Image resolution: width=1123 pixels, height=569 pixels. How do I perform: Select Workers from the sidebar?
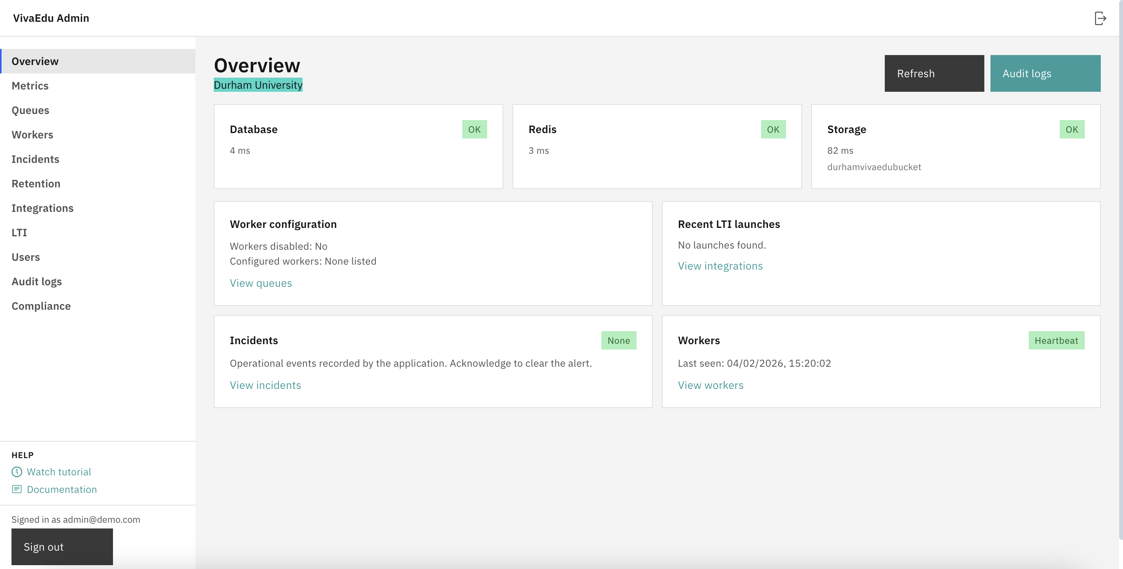[32, 135]
